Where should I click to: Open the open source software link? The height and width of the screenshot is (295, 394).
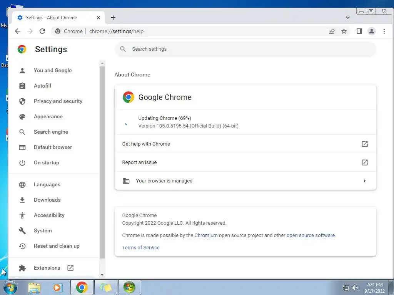point(311,235)
